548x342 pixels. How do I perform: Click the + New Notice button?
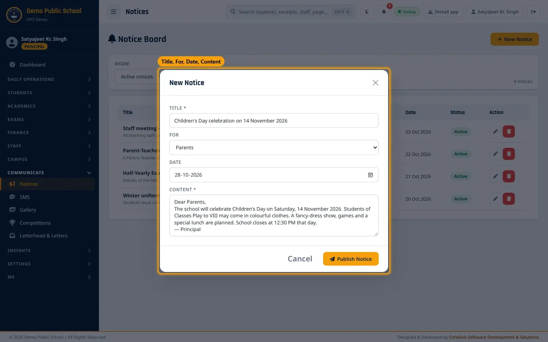tap(515, 39)
